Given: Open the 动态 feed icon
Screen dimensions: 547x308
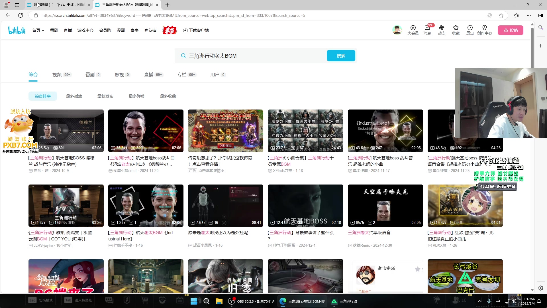Looking at the screenshot, I should (x=441, y=30).
